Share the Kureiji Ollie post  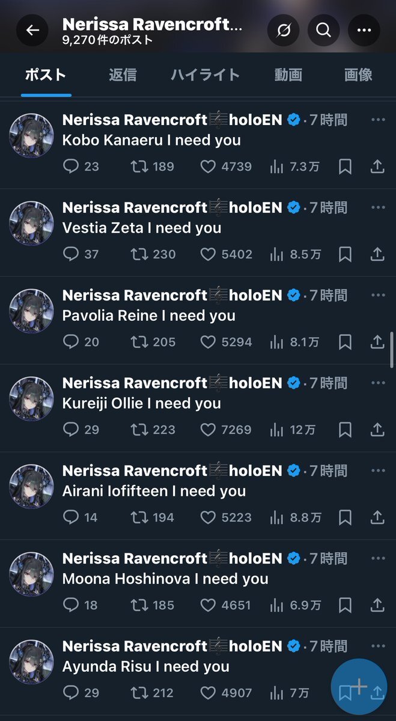click(x=377, y=430)
